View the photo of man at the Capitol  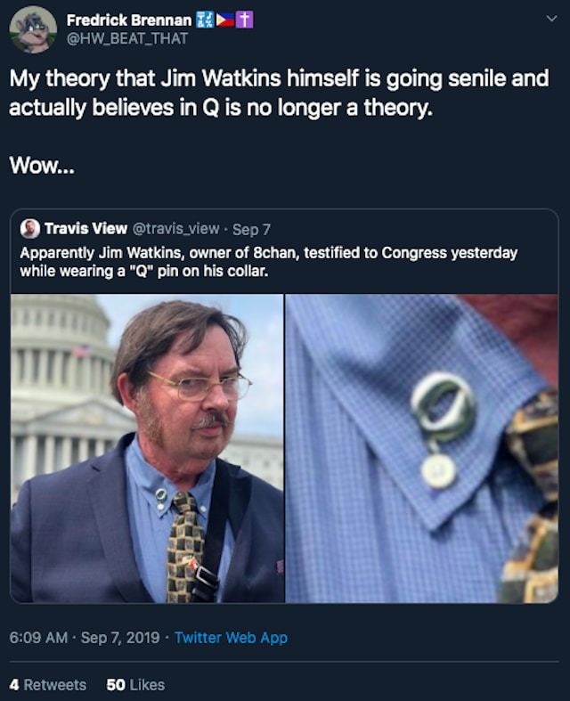coord(148,448)
